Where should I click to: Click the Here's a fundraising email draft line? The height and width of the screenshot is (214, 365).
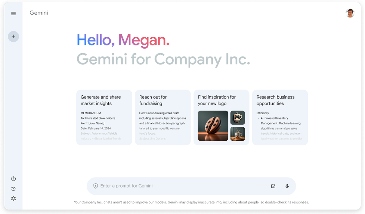click(x=159, y=113)
